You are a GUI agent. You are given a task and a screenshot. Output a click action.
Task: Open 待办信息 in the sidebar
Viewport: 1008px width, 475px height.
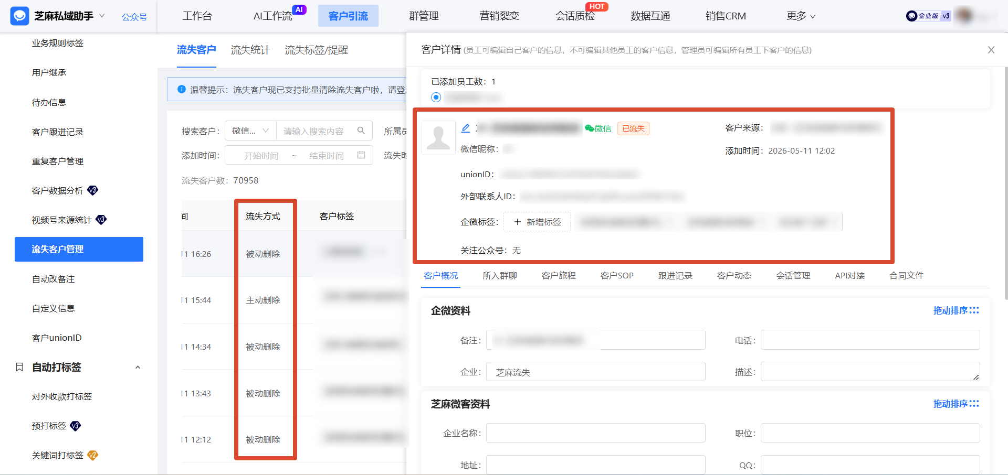[x=49, y=102]
